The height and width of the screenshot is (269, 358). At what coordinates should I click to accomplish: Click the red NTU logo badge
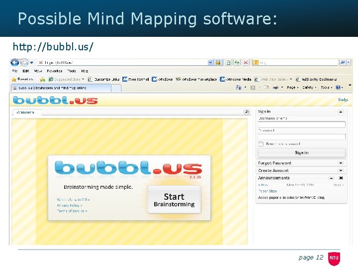click(x=334, y=259)
